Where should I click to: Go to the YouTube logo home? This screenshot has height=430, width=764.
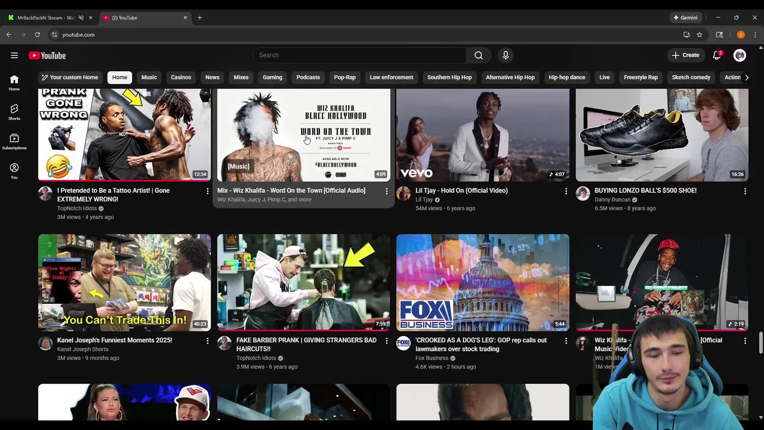(x=47, y=56)
